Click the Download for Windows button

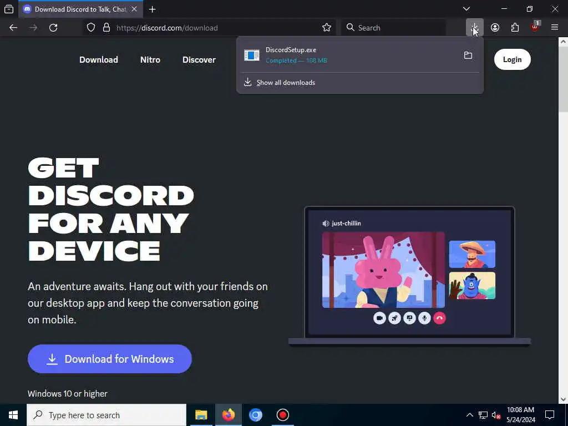tap(110, 359)
